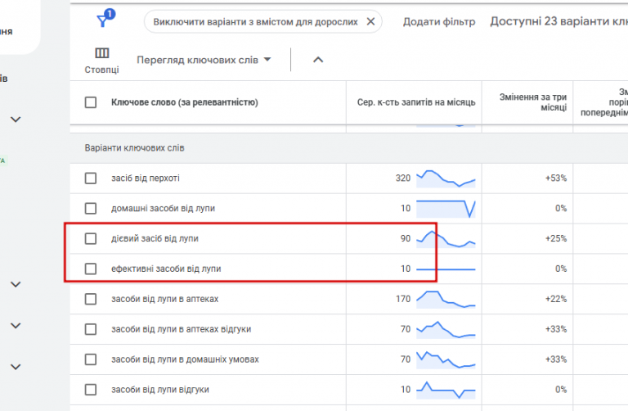This screenshot has height=411, width=628.
Task: Select all keywords with header checkbox
Action: click(91, 102)
